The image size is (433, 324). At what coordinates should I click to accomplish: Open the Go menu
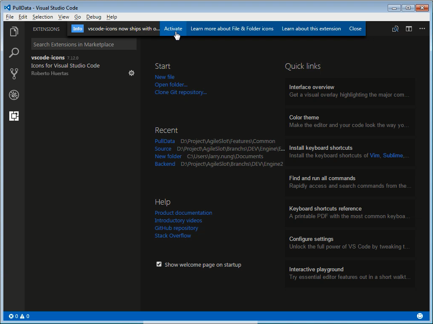[78, 17]
